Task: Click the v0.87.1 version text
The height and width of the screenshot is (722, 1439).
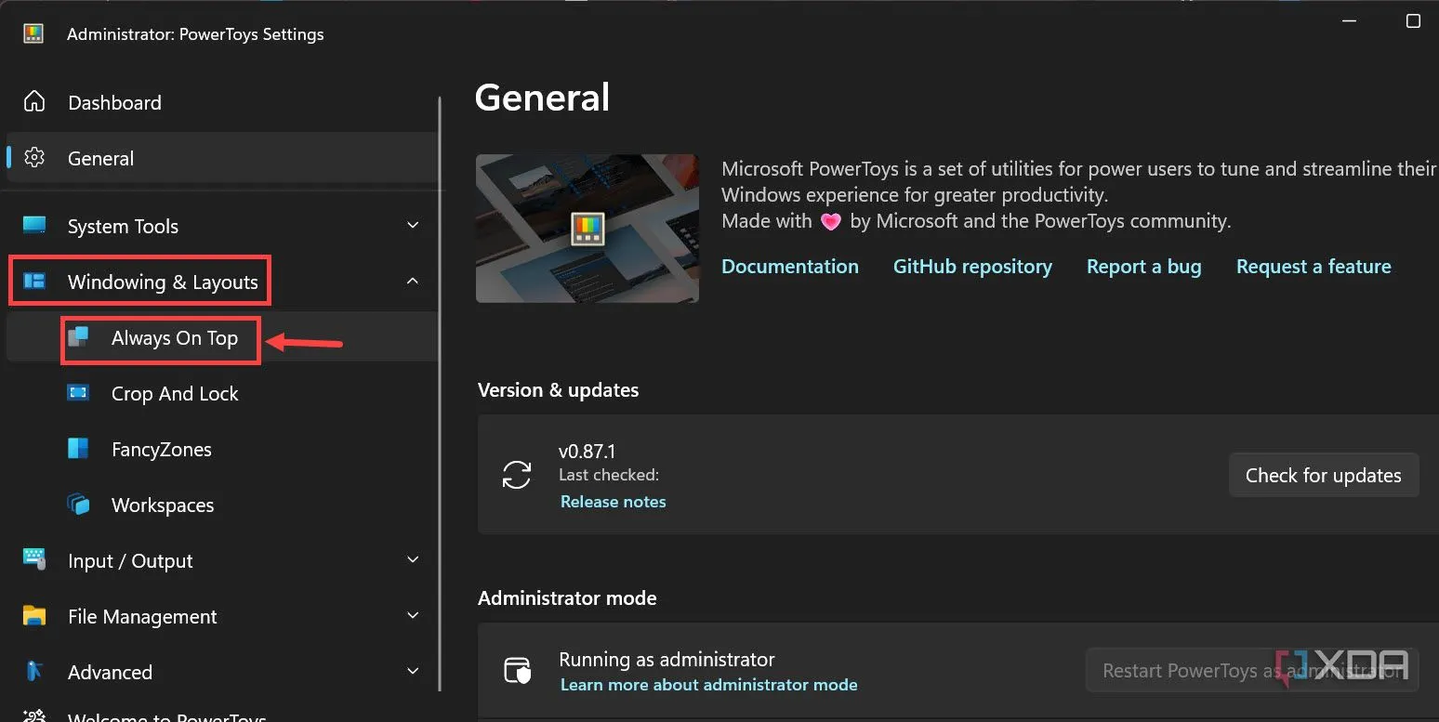Action: (587, 452)
